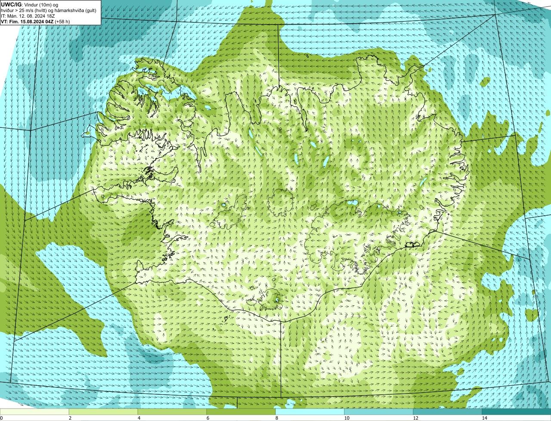Click the '6' tick label on the color scale
The height and width of the screenshot is (421, 551).
click(x=207, y=418)
